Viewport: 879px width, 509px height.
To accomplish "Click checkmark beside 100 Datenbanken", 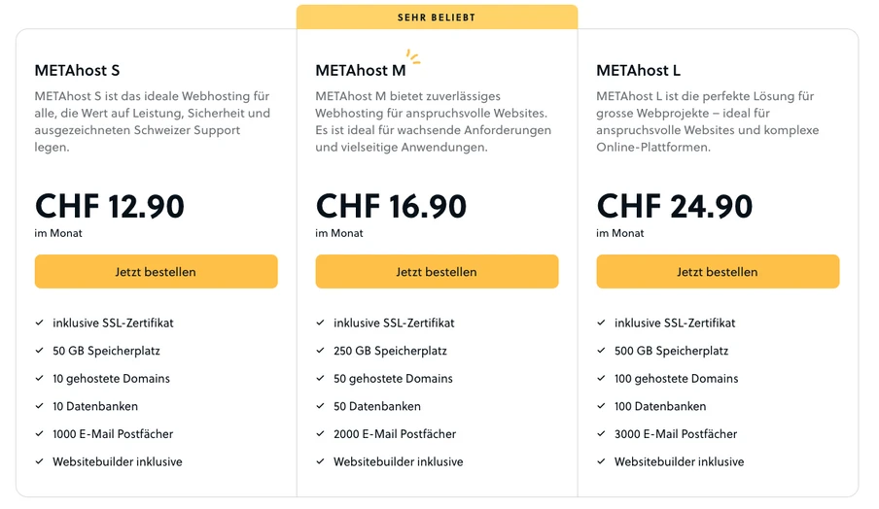I will (601, 406).
